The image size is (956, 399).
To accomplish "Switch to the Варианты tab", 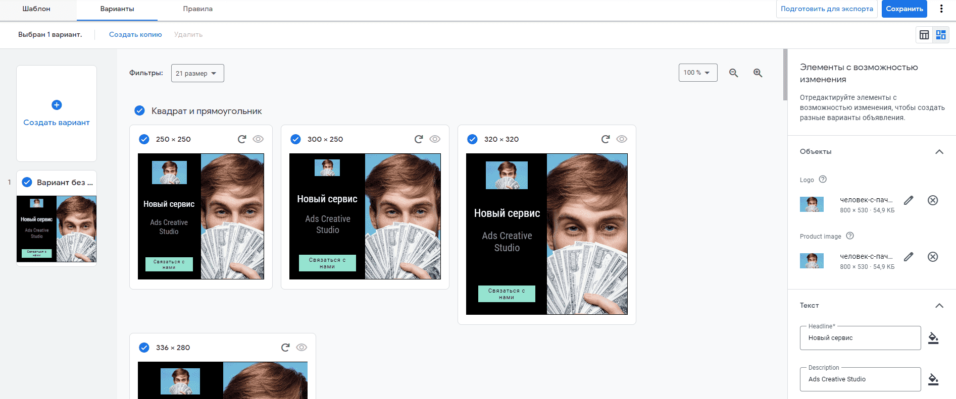I will (x=117, y=9).
